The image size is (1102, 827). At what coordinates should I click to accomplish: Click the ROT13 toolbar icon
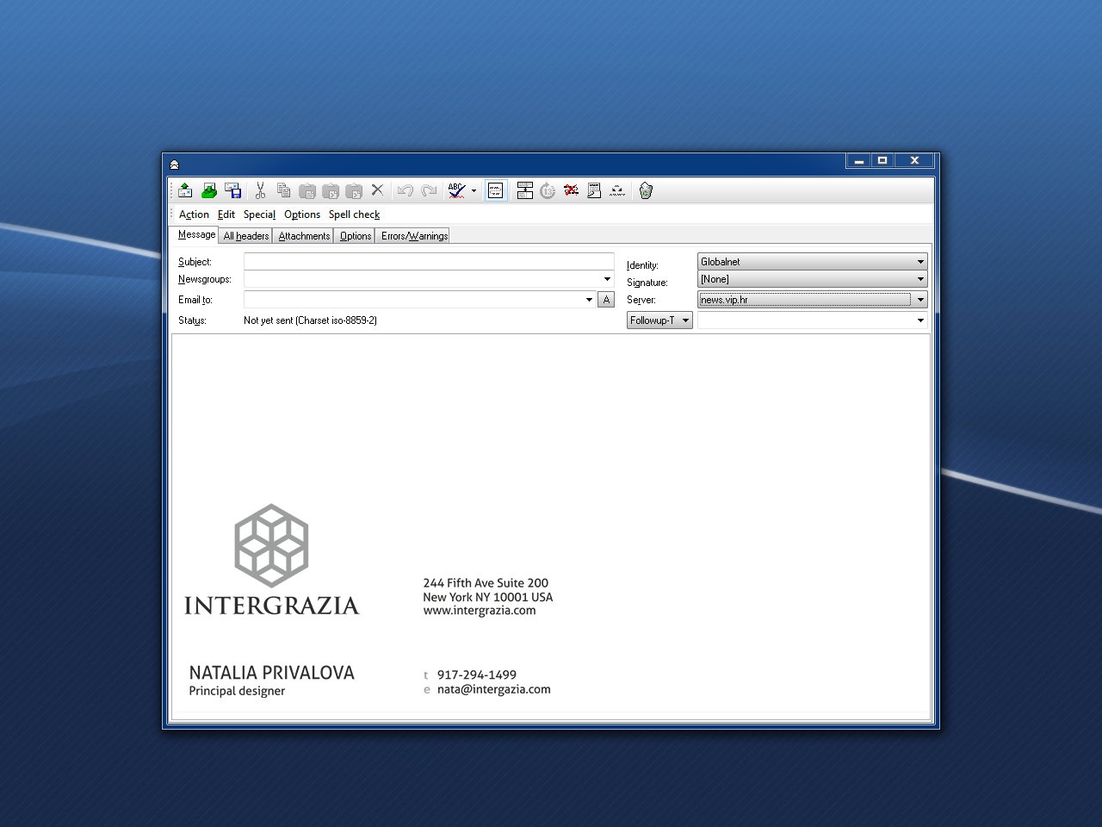pos(548,190)
